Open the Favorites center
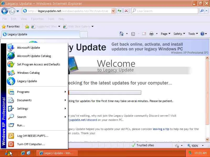 [11, 27]
